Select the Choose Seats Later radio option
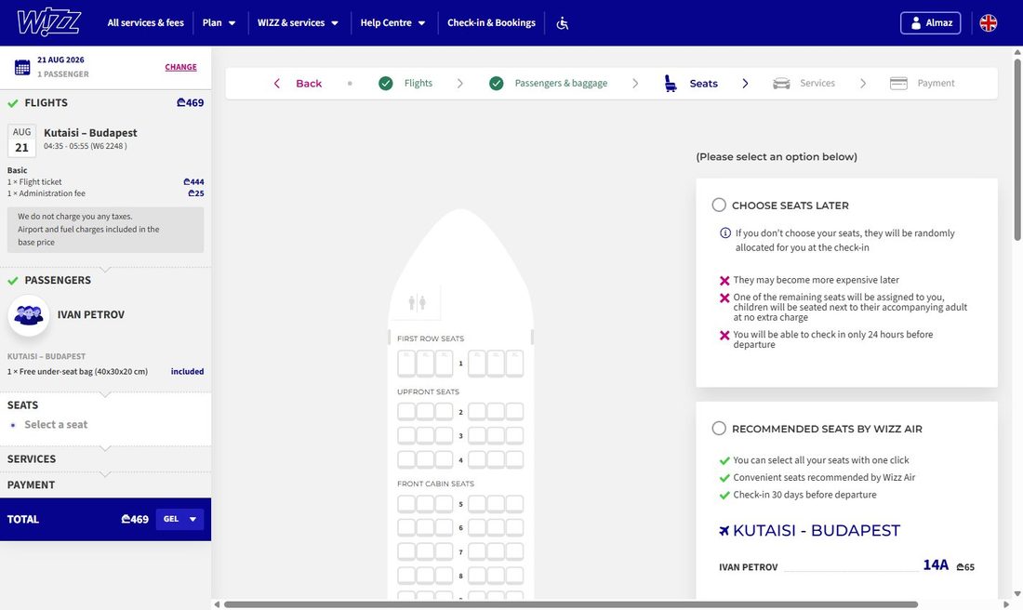The image size is (1023, 610). (x=719, y=205)
